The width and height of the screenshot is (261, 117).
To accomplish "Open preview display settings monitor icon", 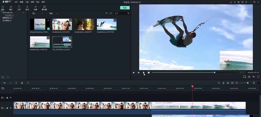I will [x=244, y=77].
